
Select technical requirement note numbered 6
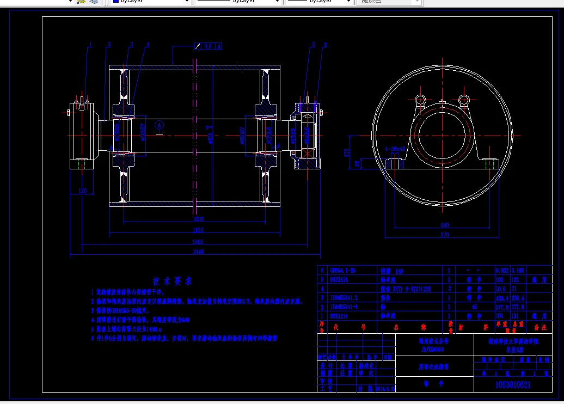184,339
